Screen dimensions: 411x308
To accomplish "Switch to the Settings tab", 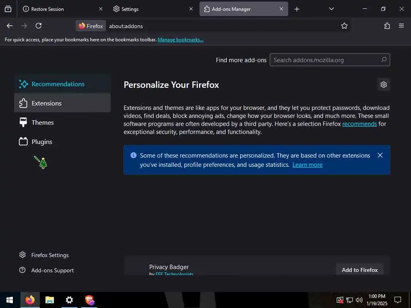I will click(153, 9).
